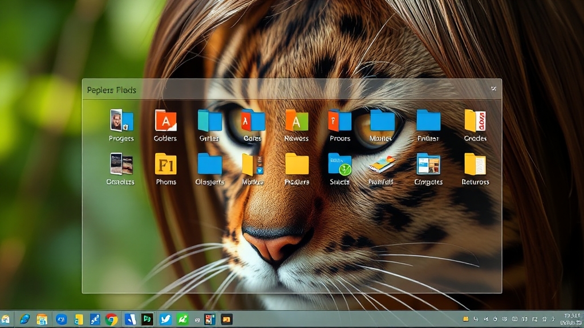The height and width of the screenshot is (328, 584).
Task: Open the Colders folder icon
Action: pos(165,121)
